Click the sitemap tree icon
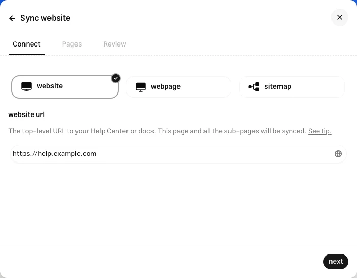This screenshot has height=278, width=357. [254, 87]
